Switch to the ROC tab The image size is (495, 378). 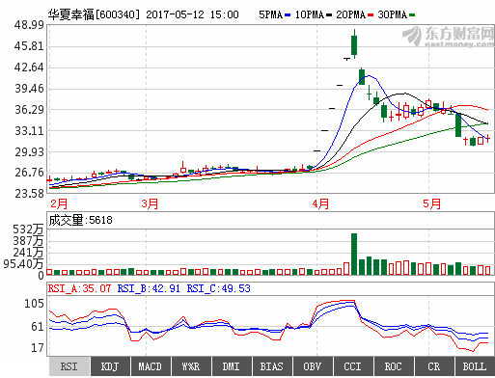[394, 366]
